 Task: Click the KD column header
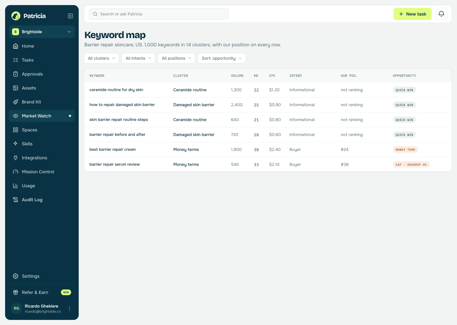(256, 76)
